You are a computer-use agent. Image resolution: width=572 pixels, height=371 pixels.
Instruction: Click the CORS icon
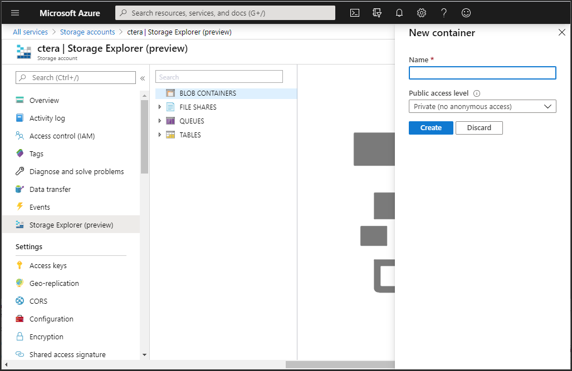point(19,301)
